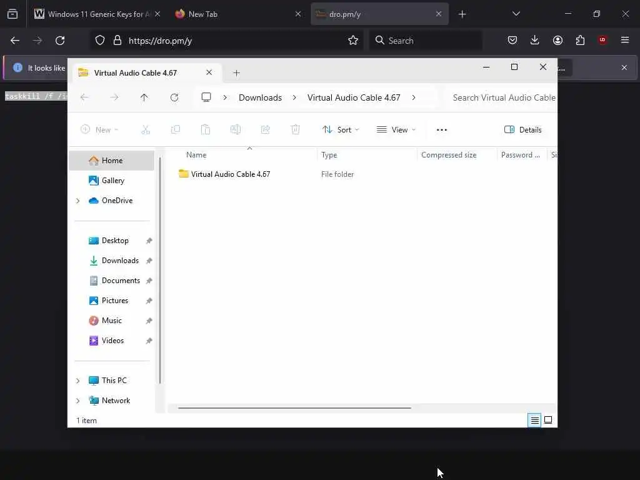Close the dro.pm/y browser tab
The width and height of the screenshot is (640, 480).
tap(439, 14)
